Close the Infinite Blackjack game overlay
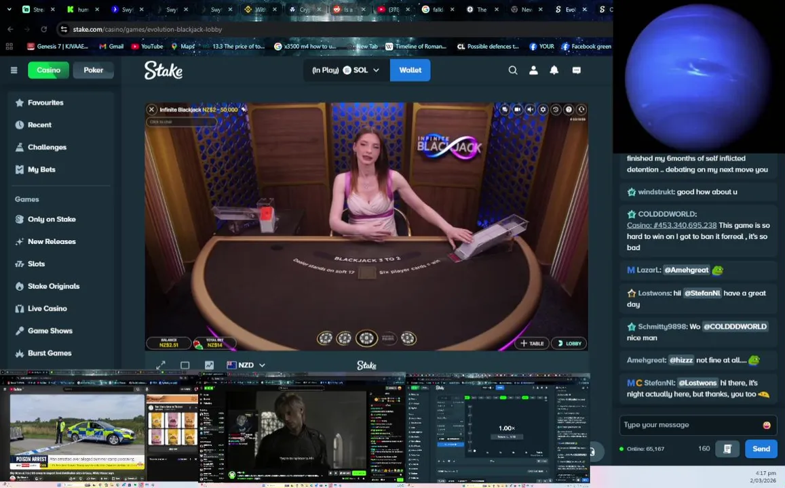 152,110
